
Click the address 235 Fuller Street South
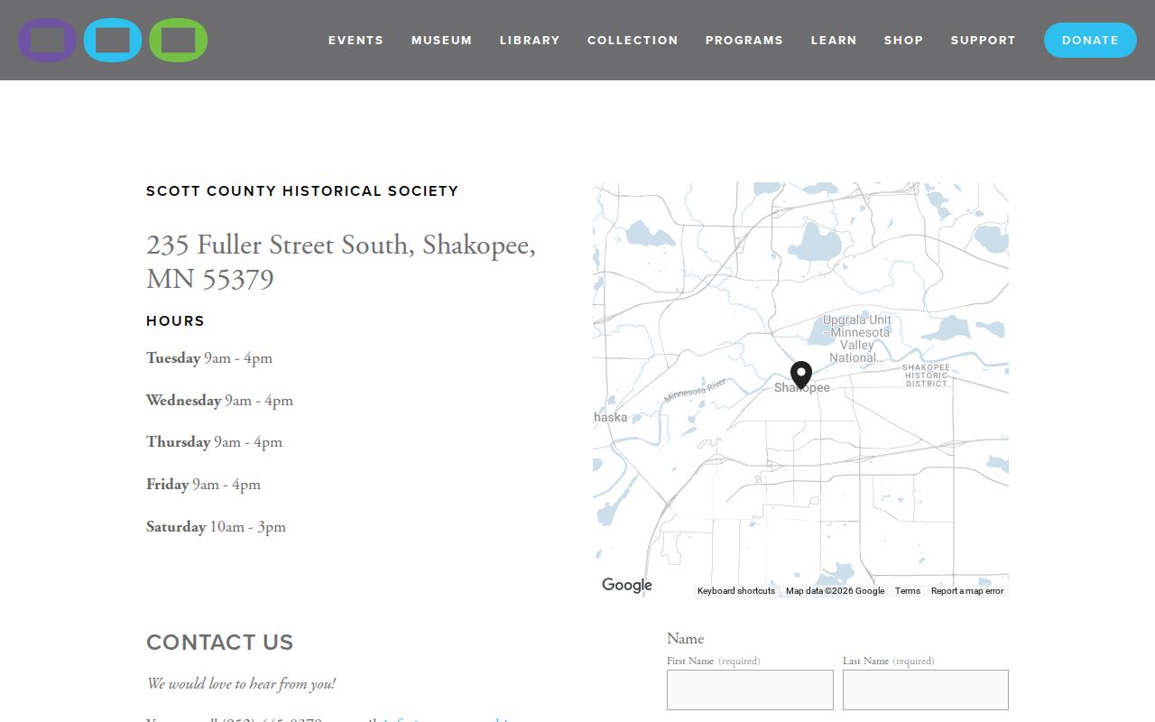tap(341, 262)
